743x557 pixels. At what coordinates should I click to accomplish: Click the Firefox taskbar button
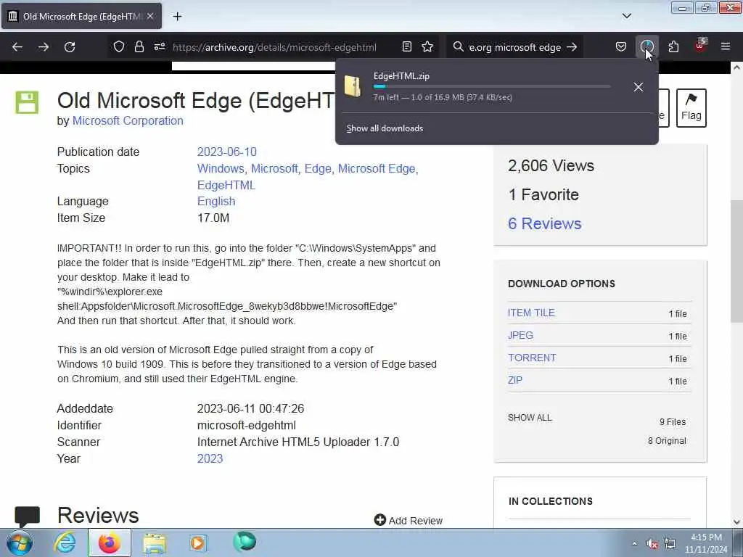(x=109, y=542)
